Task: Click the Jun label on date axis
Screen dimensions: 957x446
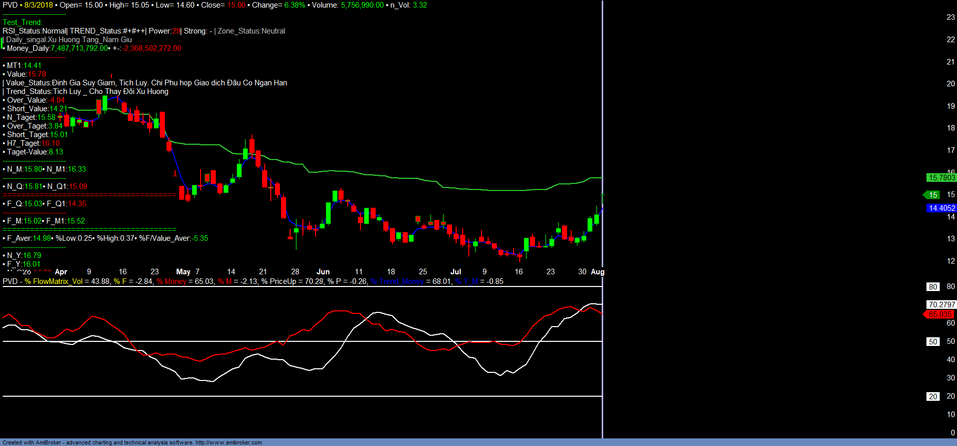Action: 323,272
